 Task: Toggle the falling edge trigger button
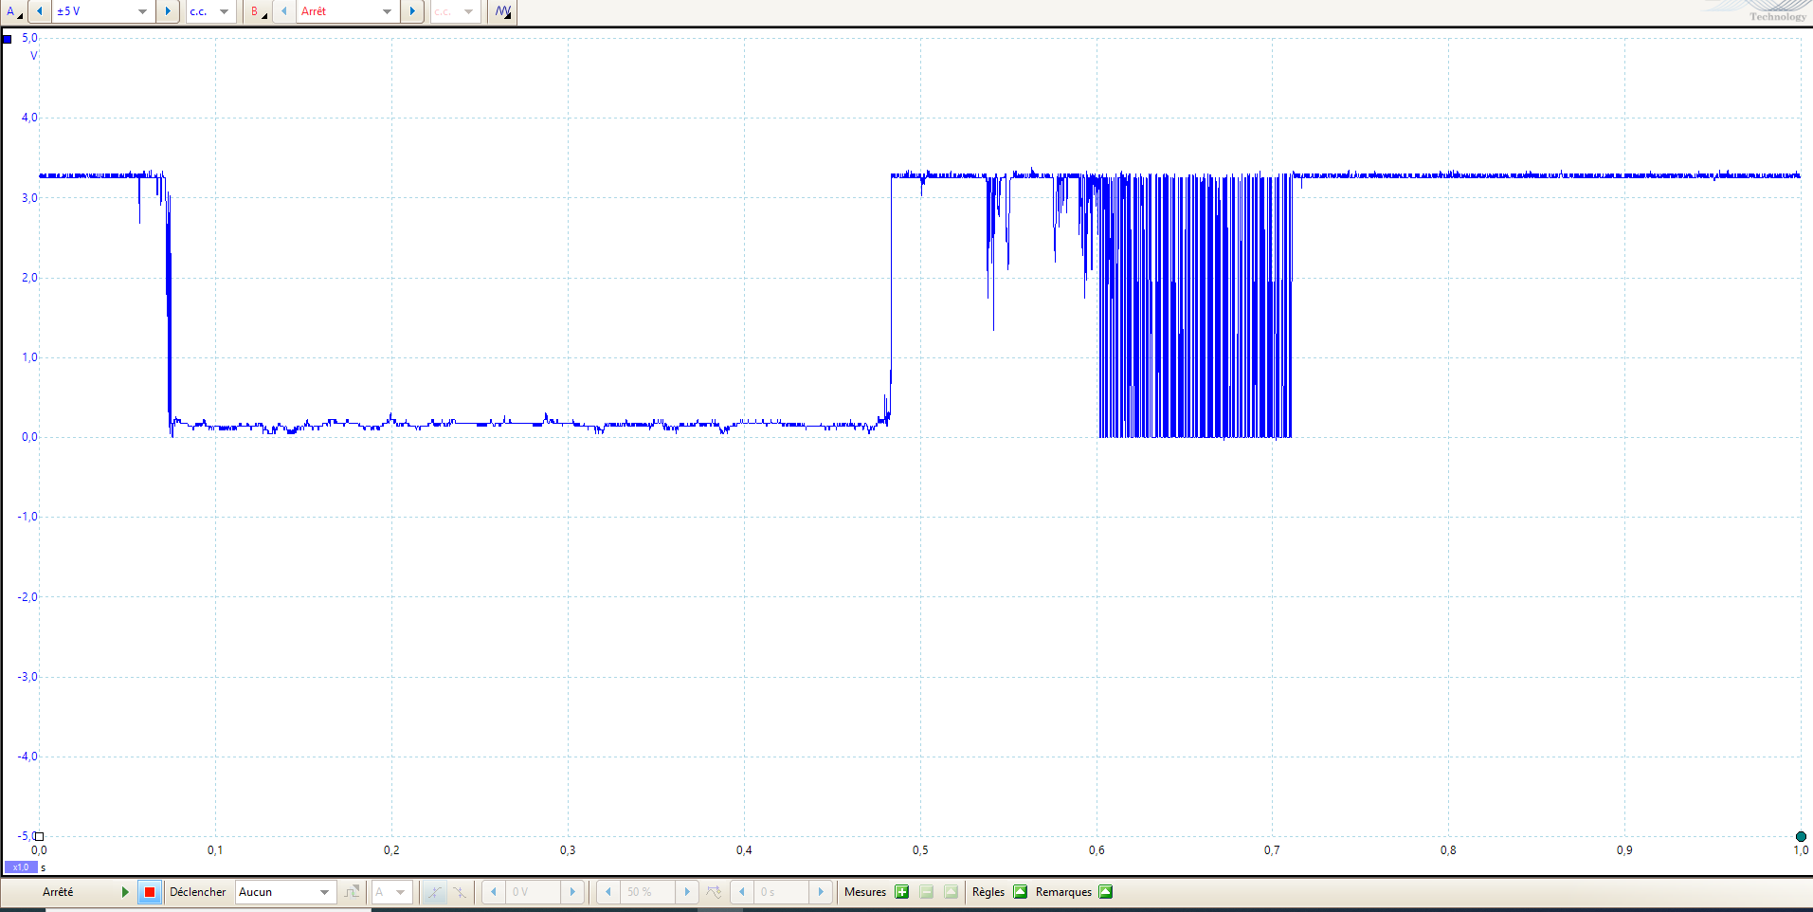(x=460, y=892)
